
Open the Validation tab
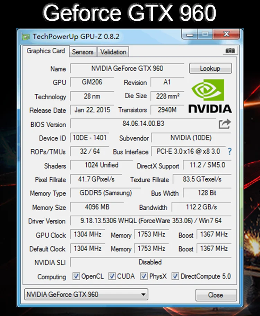pos(113,52)
